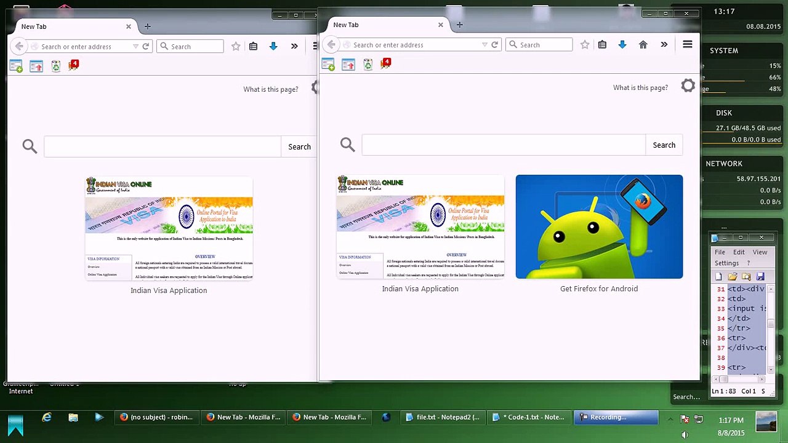Click volume speaker icon in system tray
The width and height of the screenshot is (788, 443).
pyautogui.click(x=685, y=434)
